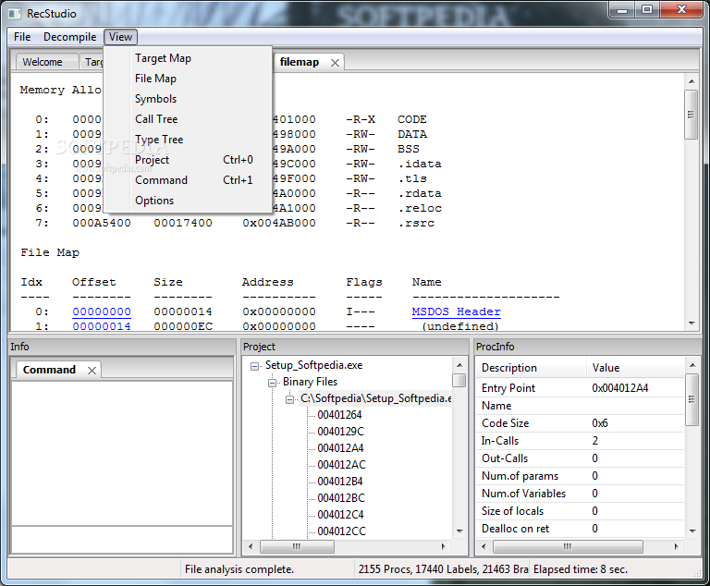The width and height of the screenshot is (710, 586).
Task: Click the .rsrc section name
Action: [417, 224]
